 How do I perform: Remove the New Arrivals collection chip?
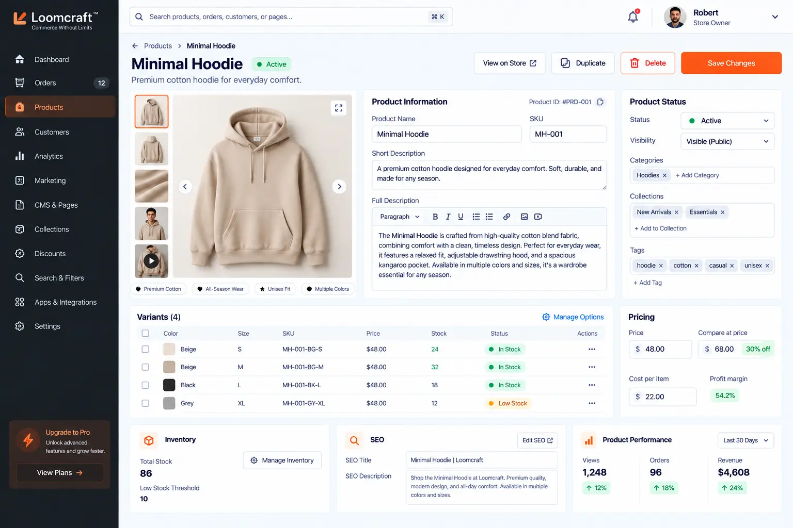click(x=676, y=212)
